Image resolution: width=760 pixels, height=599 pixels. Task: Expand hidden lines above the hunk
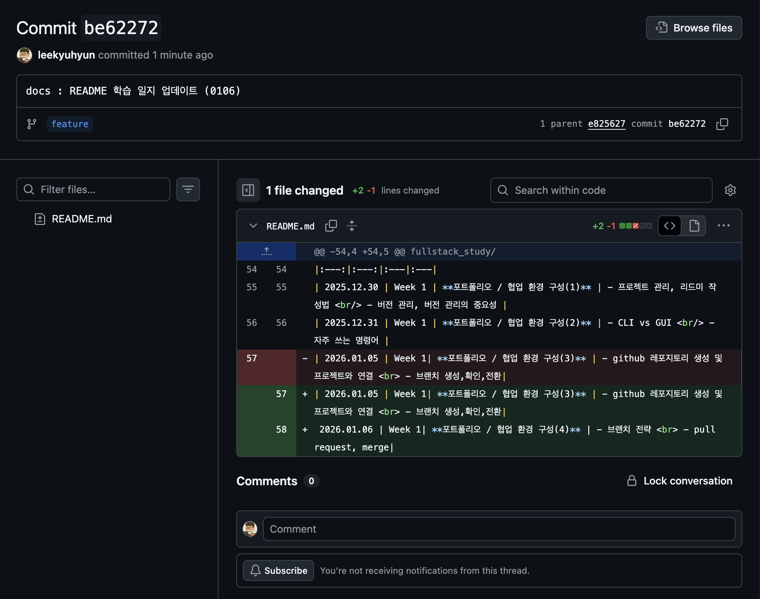pos(266,252)
